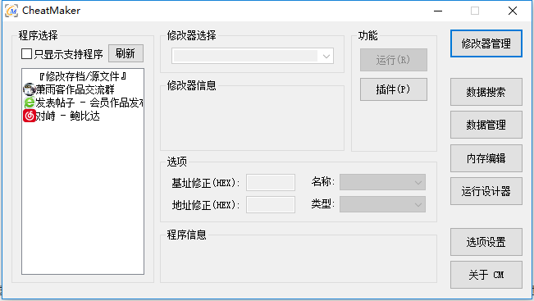Open 选项设置 options settings
This screenshot has width=534, height=301.
(x=486, y=242)
